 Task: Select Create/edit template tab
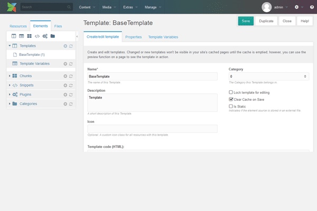point(102,37)
